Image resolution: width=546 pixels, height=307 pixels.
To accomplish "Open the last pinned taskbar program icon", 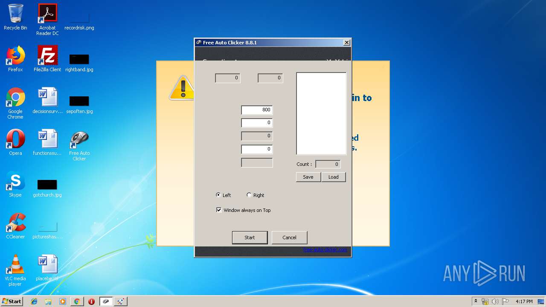I will (121, 301).
